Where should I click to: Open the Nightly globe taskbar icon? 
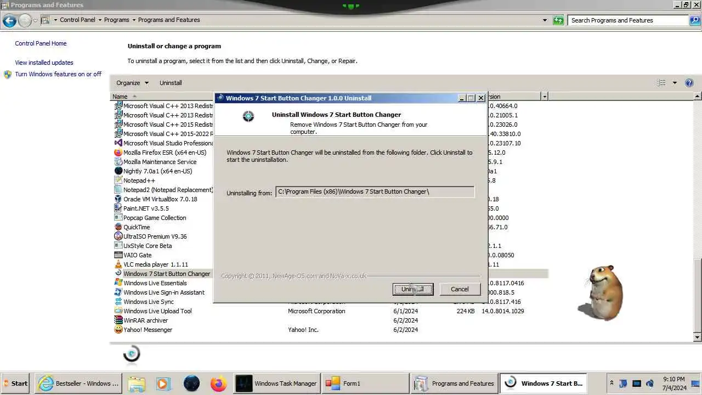[x=191, y=383]
